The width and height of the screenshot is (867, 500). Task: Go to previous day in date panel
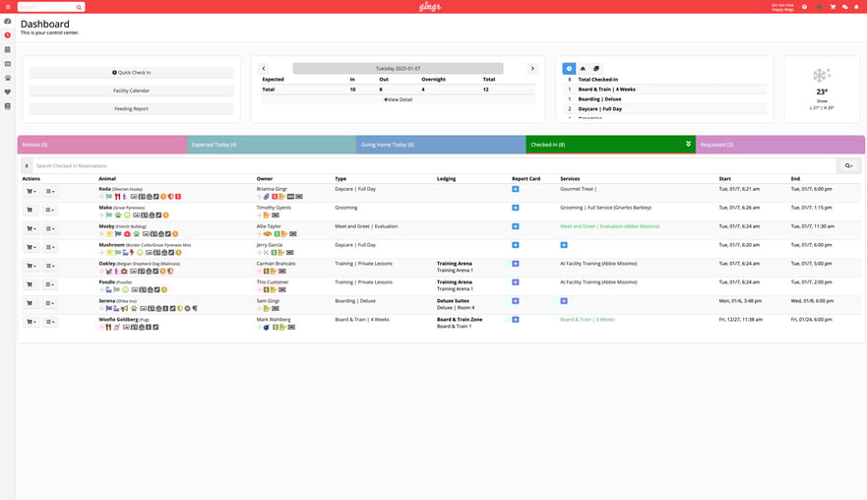(264, 69)
